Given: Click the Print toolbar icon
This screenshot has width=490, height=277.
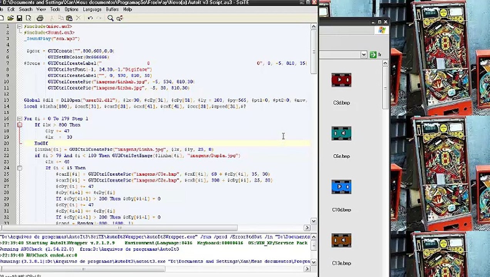Looking at the screenshot, I should tap(40, 18).
